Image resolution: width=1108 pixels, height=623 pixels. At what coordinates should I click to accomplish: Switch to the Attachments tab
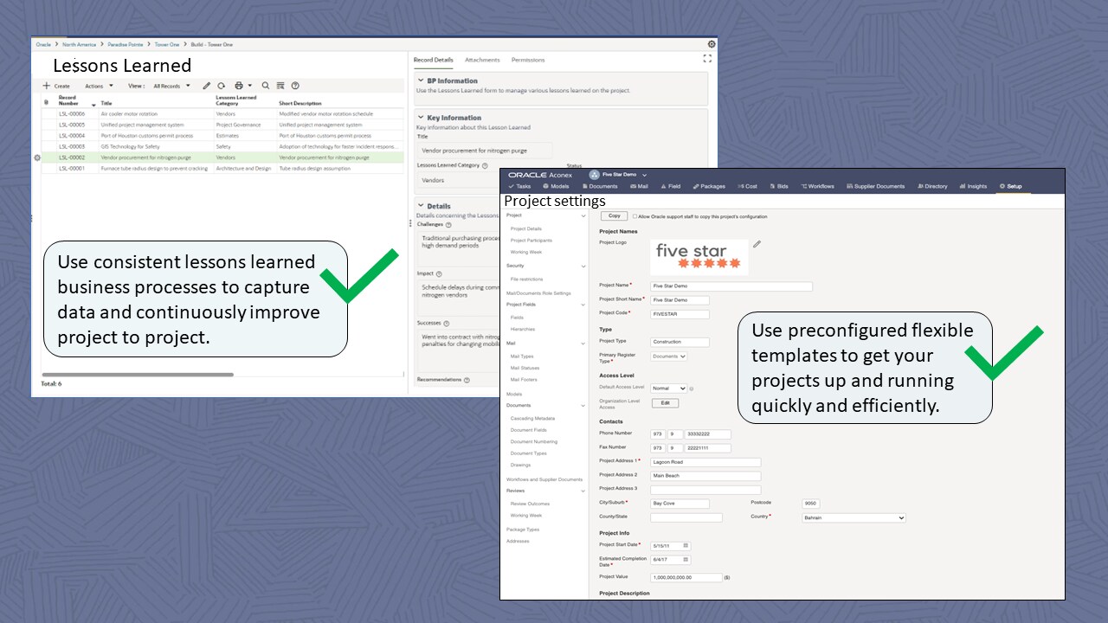pos(482,61)
